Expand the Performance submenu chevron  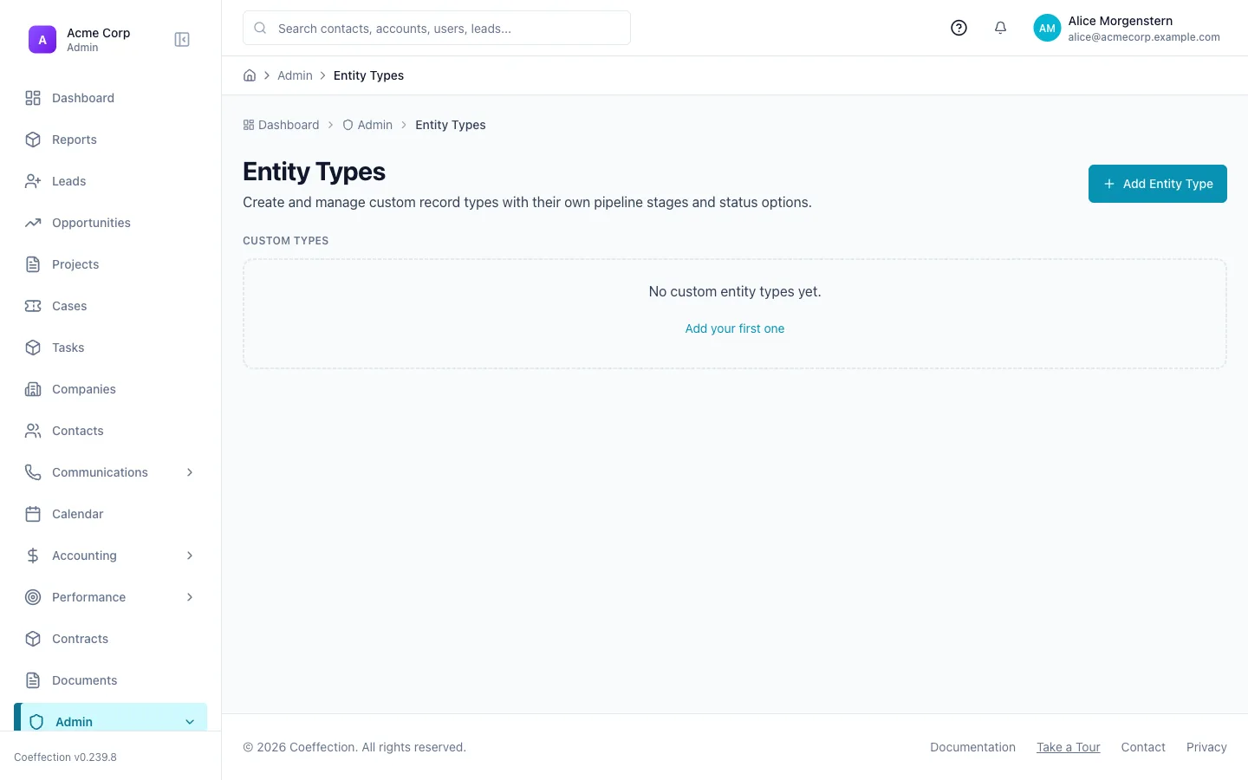click(190, 597)
